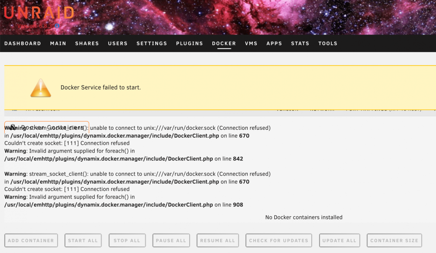436x253 pixels.
Task: Click Version 6.8.3 text under logo
Action: 34,26
